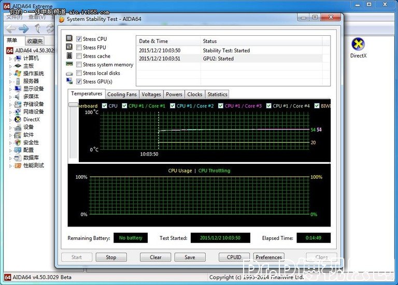Click the AIDA64 v4.50 root icon in tree
398x285 pixels.
coord(10,50)
